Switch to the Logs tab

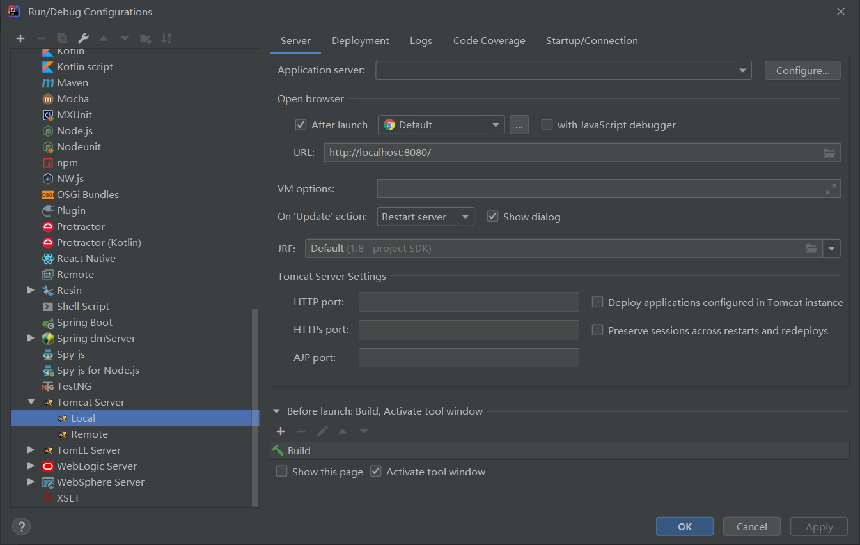coord(421,40)
